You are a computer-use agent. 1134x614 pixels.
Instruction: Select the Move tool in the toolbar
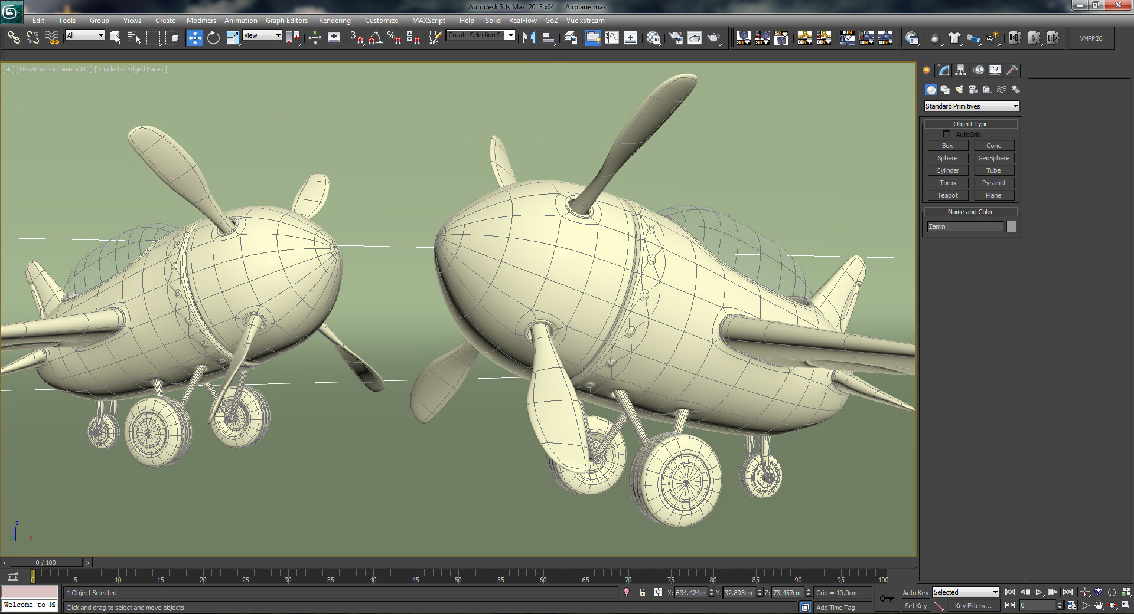[x=194, y=38]
